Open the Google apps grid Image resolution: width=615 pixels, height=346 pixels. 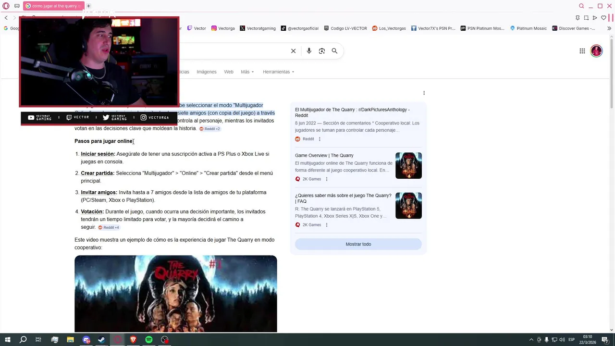(582, 51)
